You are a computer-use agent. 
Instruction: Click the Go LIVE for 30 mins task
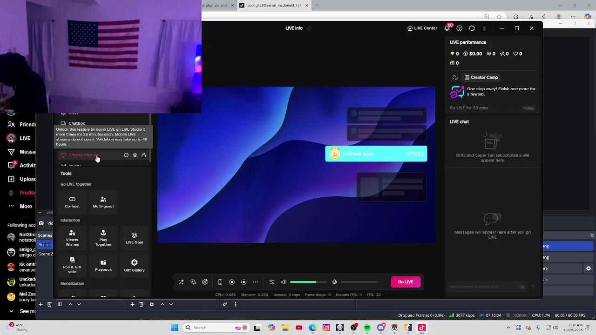tap(493, 108)
